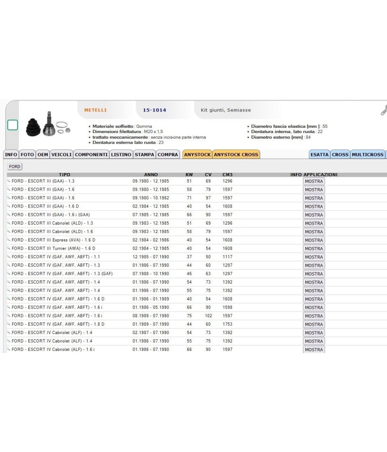Switch to ANYSTOCK CROSS tab
The image size is (387, 452).
click(236, 155)
